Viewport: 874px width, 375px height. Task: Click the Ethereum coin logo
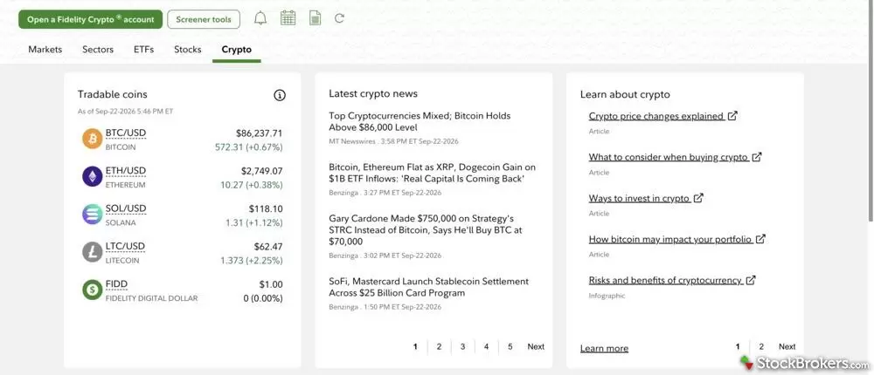click(x=92, y=176)
